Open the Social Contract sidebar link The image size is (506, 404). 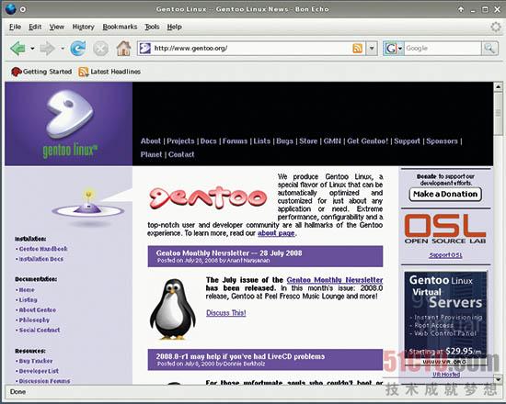40,330
